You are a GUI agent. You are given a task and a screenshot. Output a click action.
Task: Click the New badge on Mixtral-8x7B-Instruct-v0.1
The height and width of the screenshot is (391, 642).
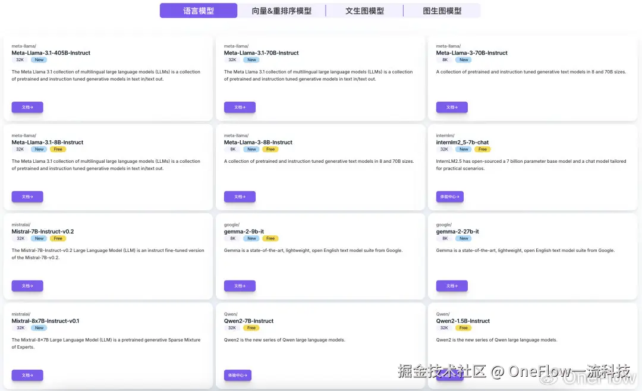[x=39, y=327]
